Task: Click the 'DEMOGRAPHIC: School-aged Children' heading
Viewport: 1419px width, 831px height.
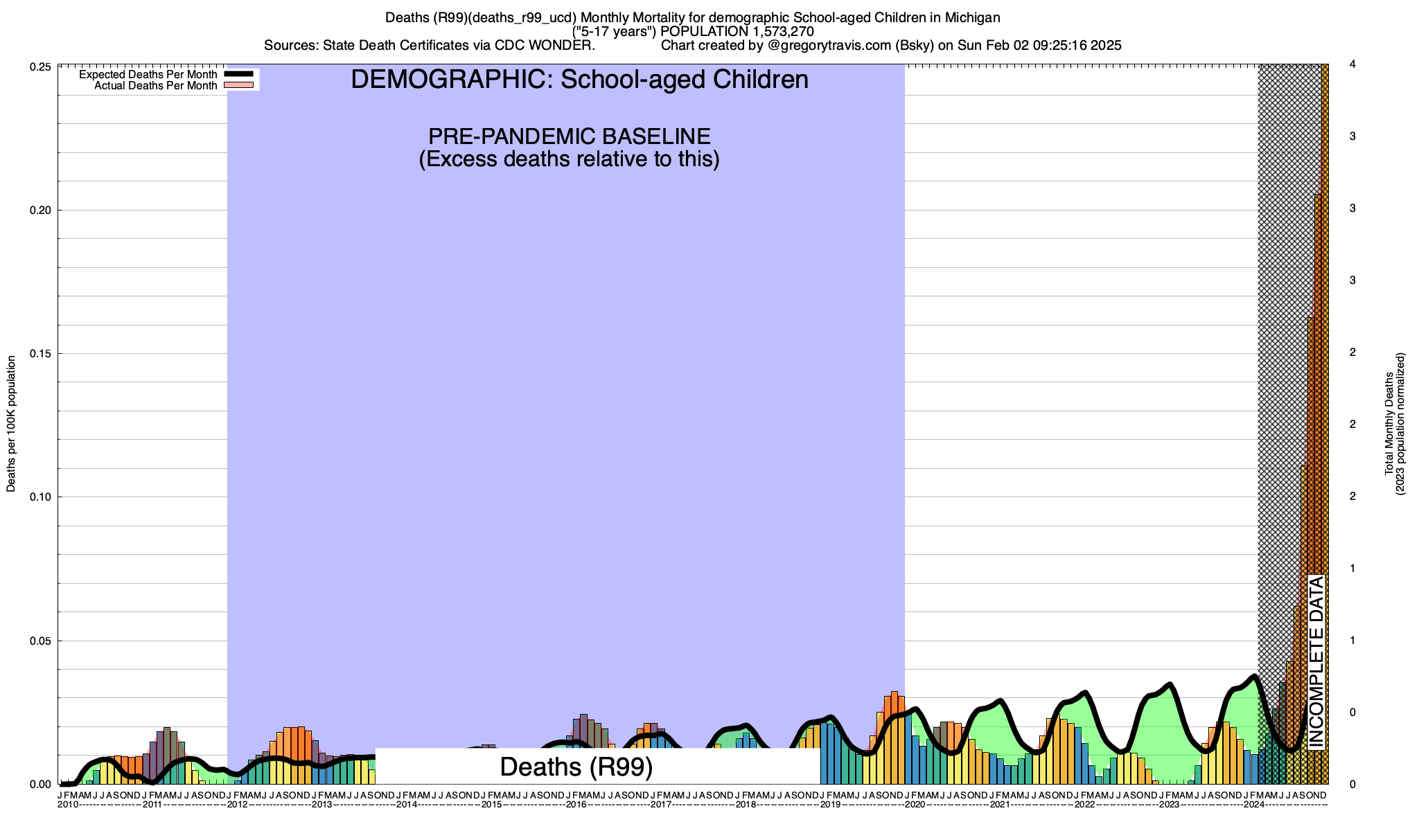Action: (x=579, y=80)
